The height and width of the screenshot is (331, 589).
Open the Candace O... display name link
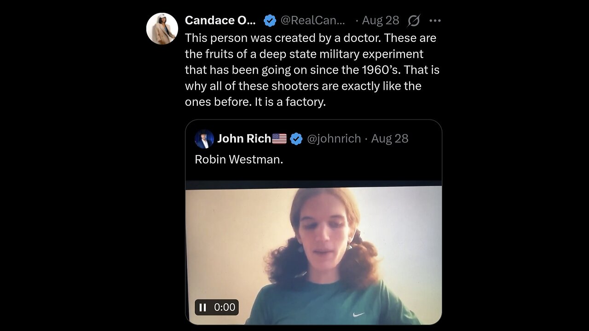point(220,21)
